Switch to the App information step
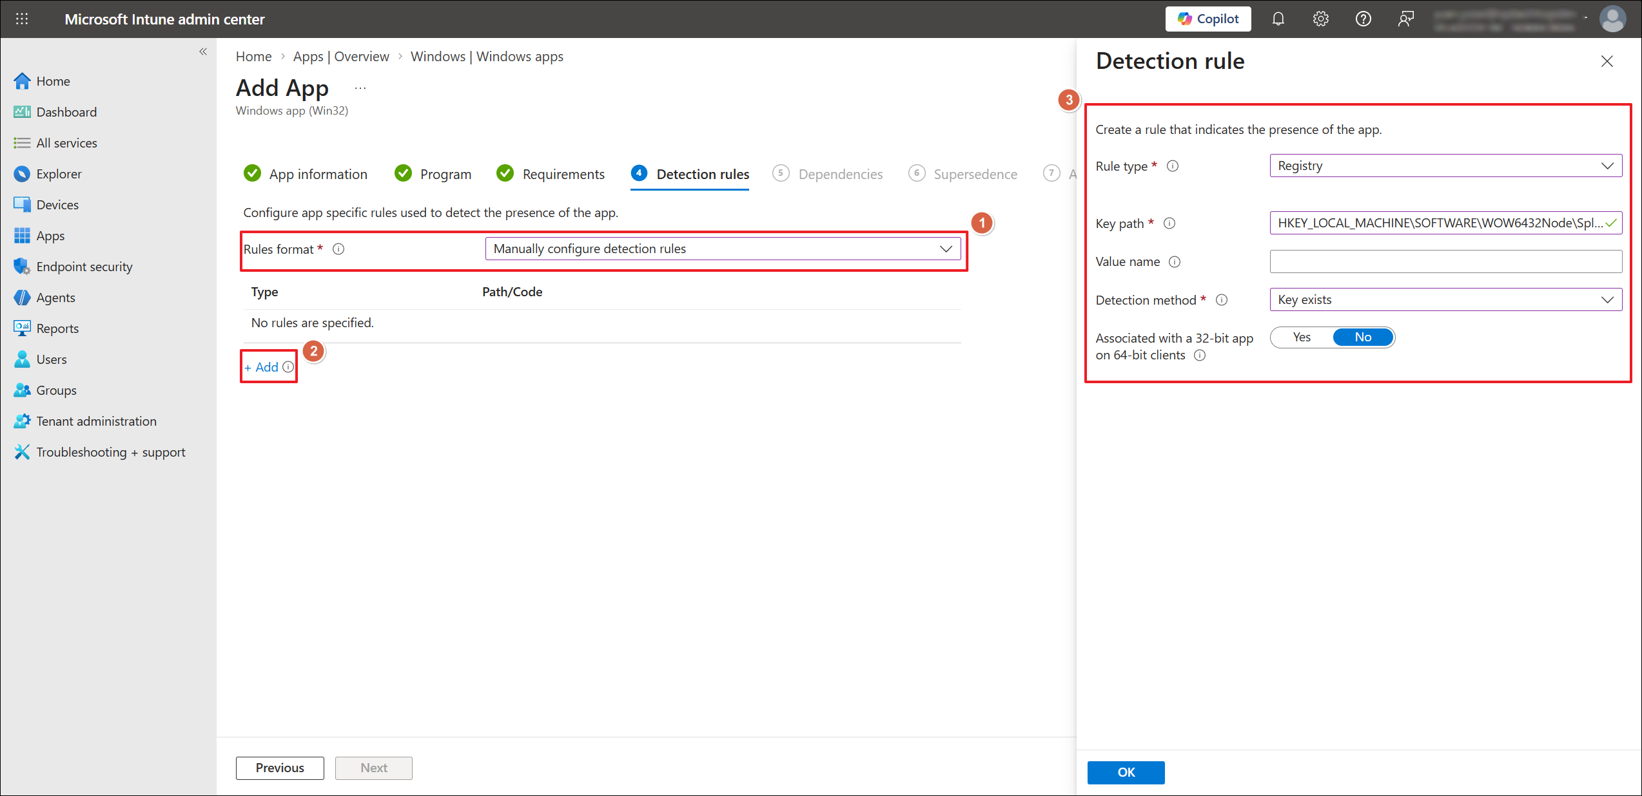Viewport: 1642px width, 796px height. coord(306,174)
